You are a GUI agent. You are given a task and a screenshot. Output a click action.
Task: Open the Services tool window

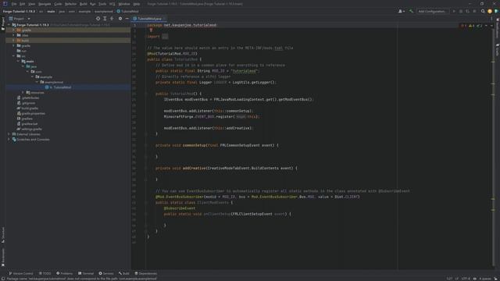106,273
